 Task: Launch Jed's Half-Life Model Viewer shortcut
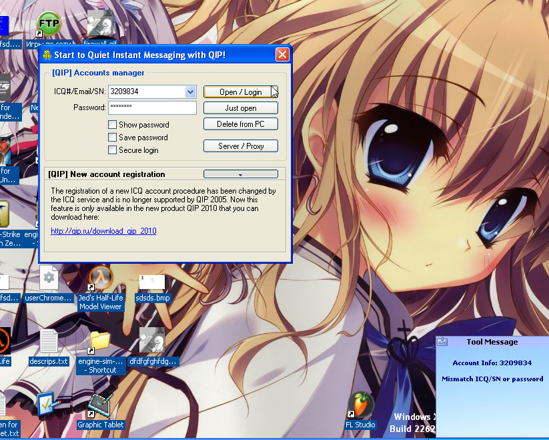coord(101,278)
